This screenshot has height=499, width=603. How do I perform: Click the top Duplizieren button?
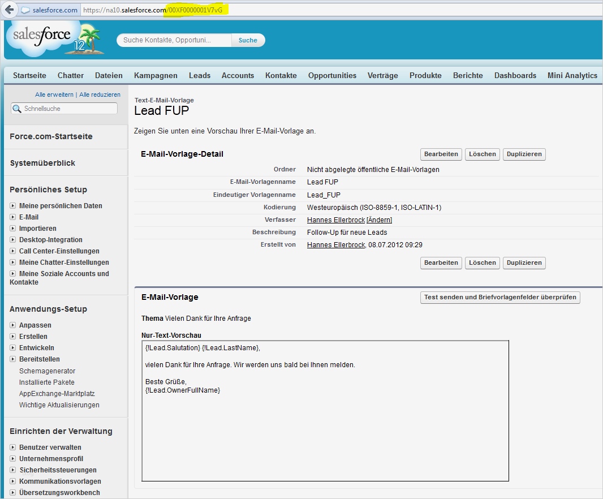[524, 154]
